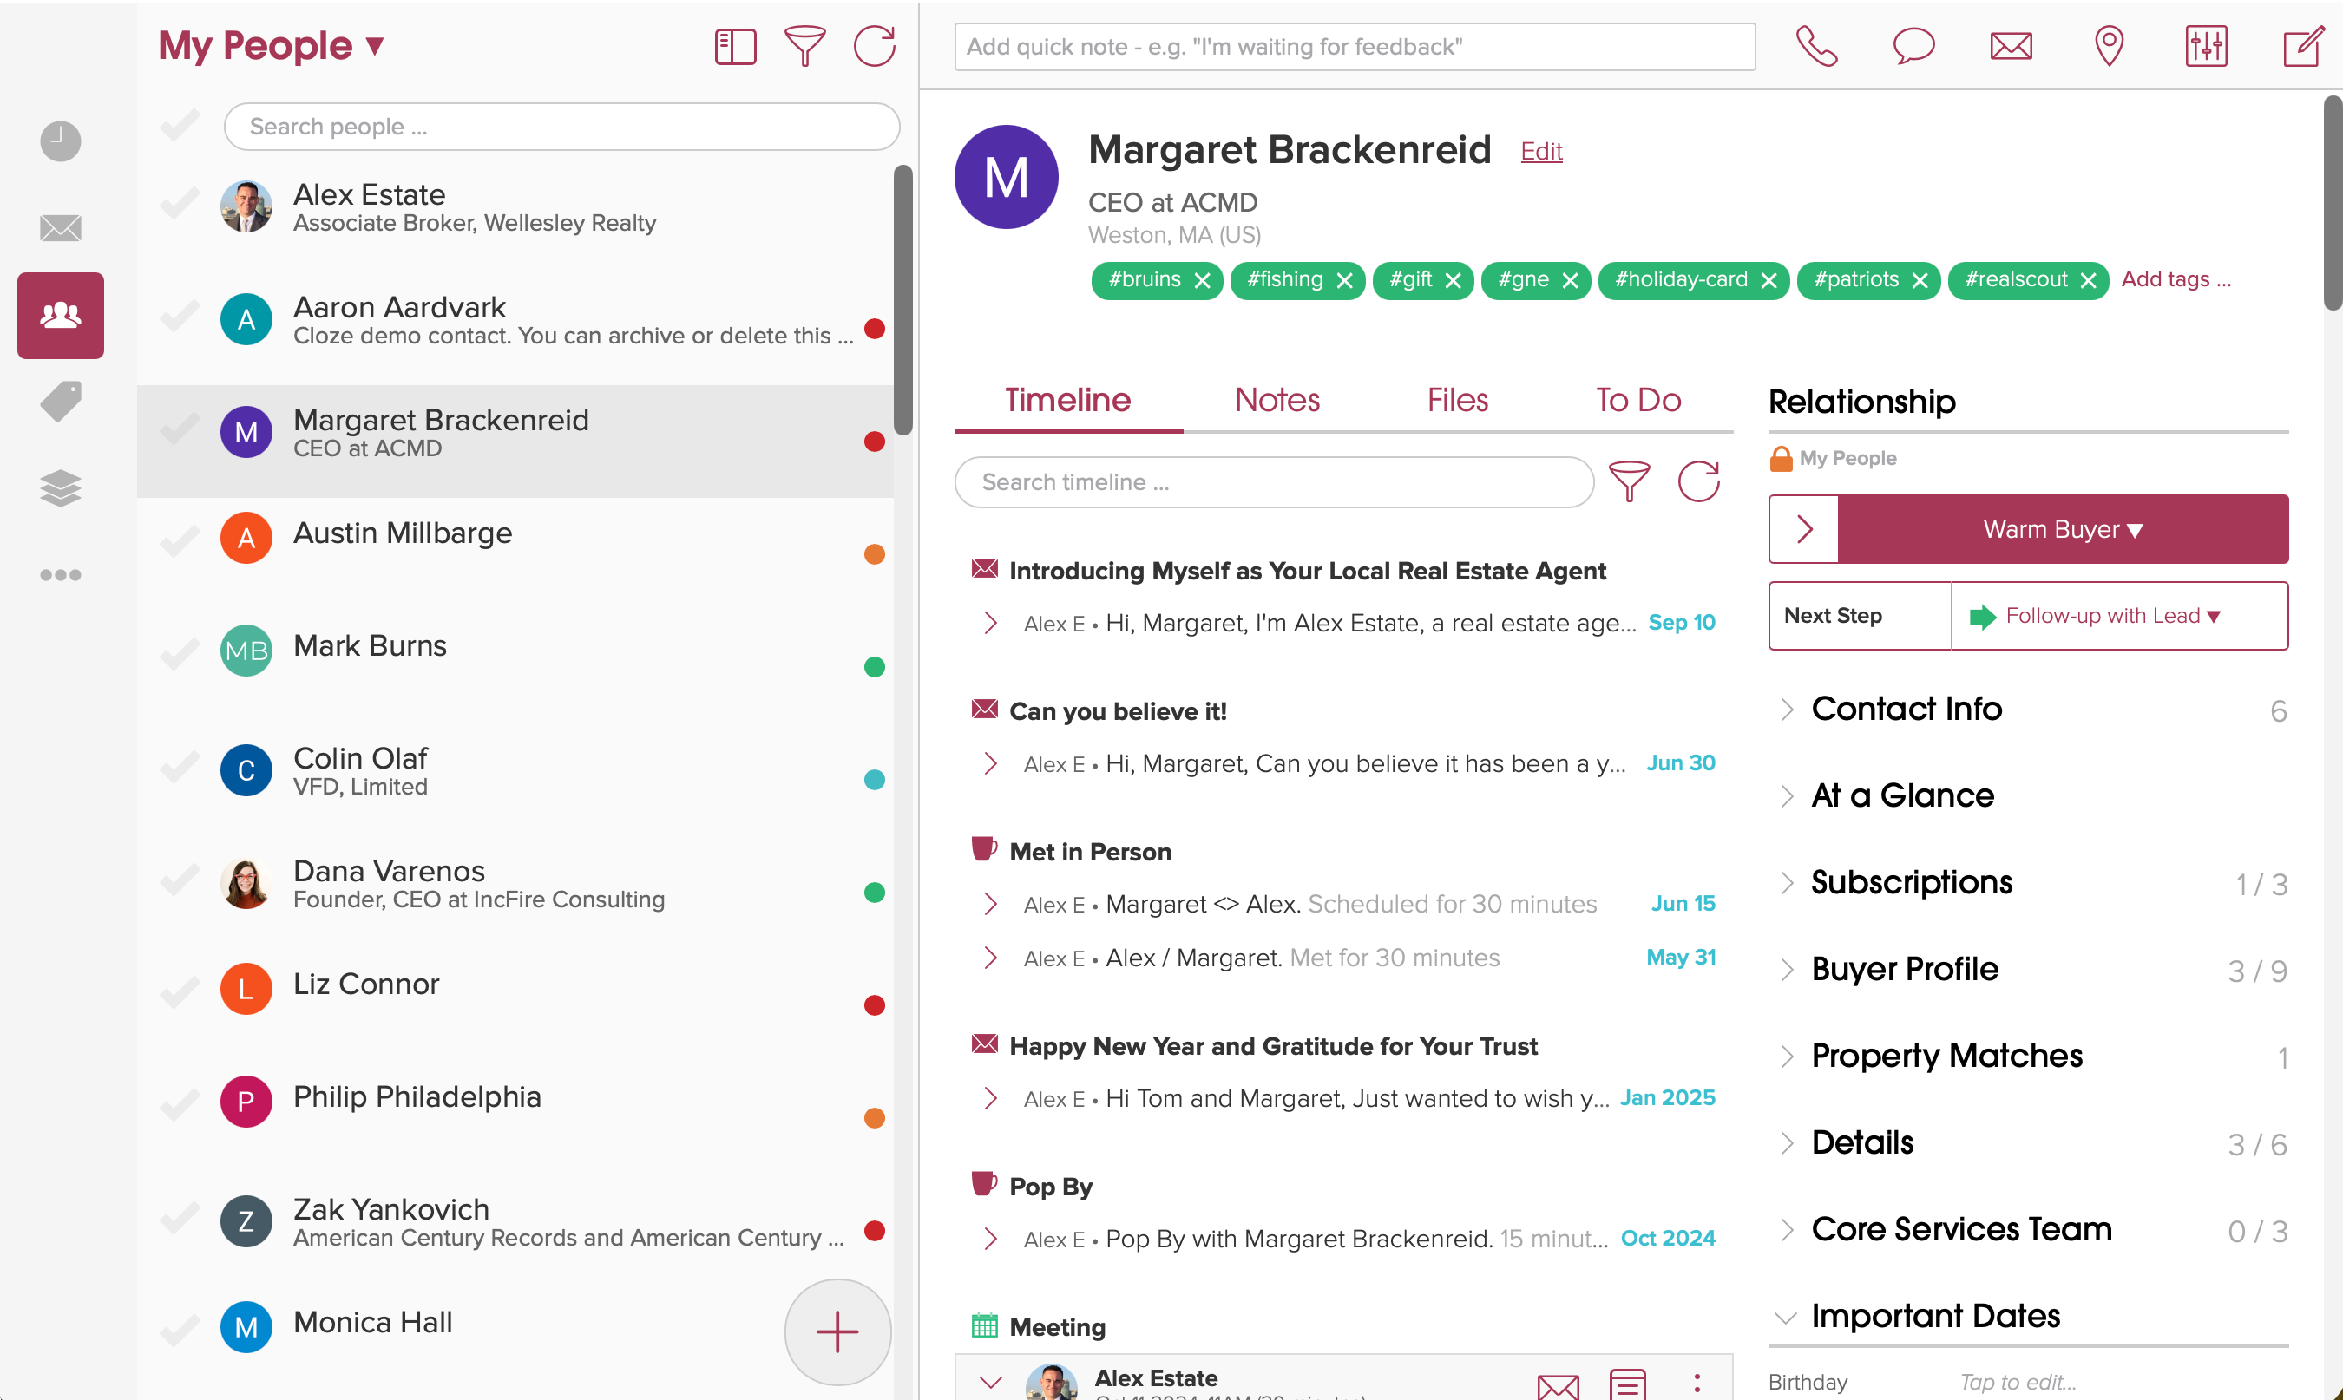Switch to the Notes tab
Screen dimensions: 2343x1400
pyautogui.click(x=1276, y=400)
